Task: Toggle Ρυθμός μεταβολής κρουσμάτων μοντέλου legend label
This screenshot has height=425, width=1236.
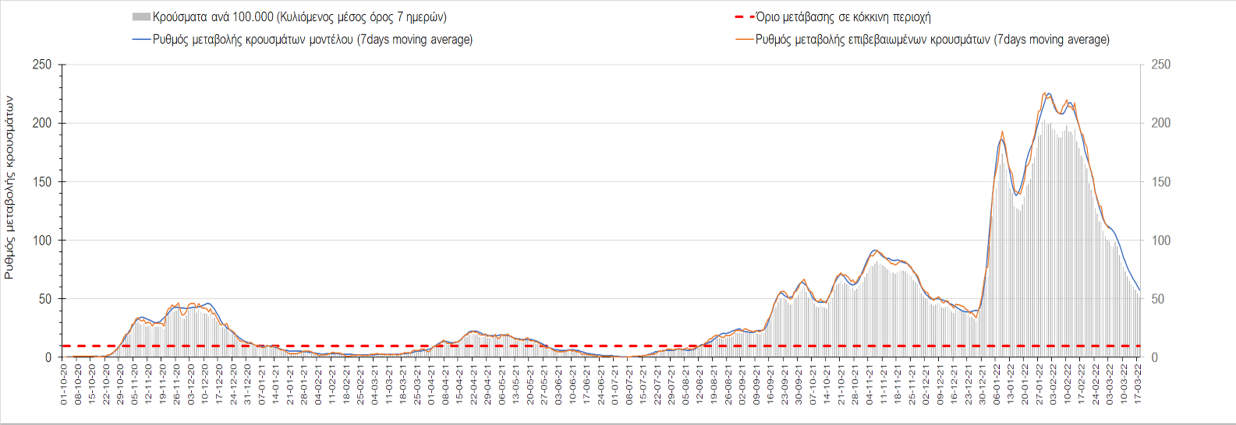Action: (x=313, y=40)
